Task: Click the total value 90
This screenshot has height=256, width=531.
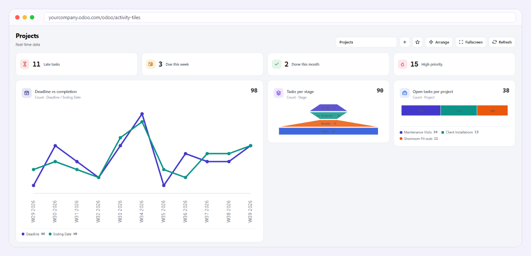Action: click(x=380, y=91)
